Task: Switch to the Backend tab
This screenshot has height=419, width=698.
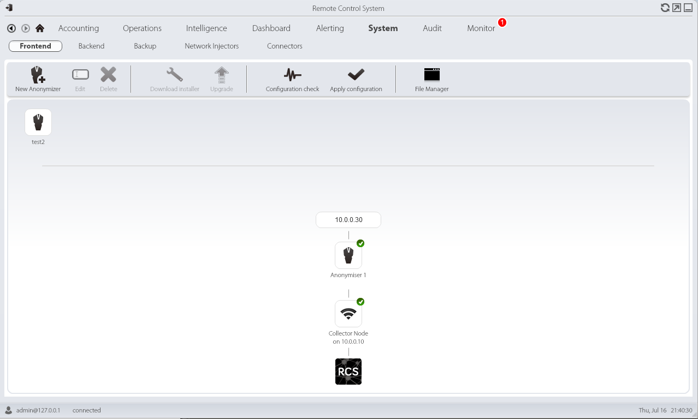Action: 91,46
